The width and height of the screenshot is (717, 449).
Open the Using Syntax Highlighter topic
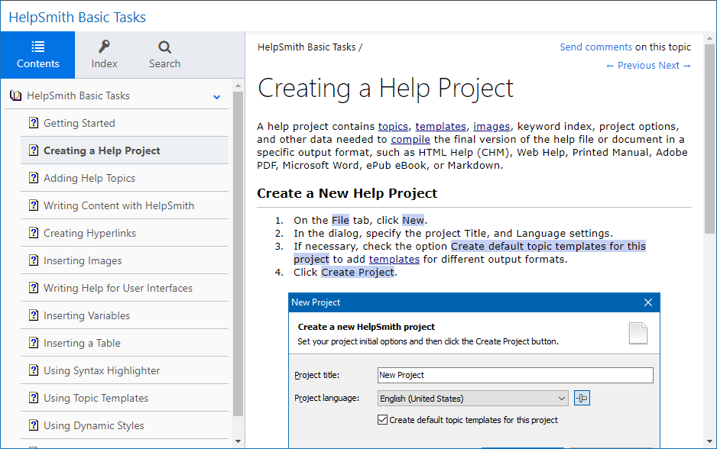[125, 370]
